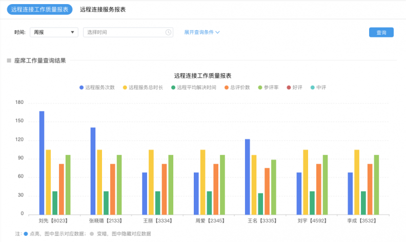
Task: Switch to 远程连接工作质量报表 tab
Action: (x=39, y=10)
